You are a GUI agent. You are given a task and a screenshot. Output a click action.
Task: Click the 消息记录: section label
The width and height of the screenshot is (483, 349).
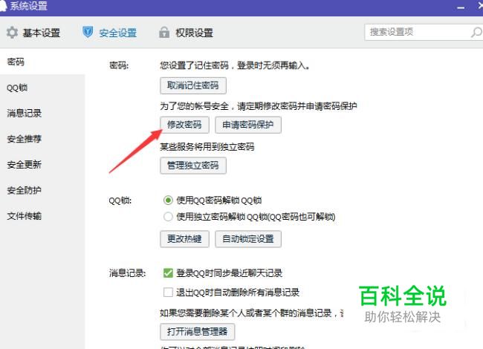(x=127, y=273)
